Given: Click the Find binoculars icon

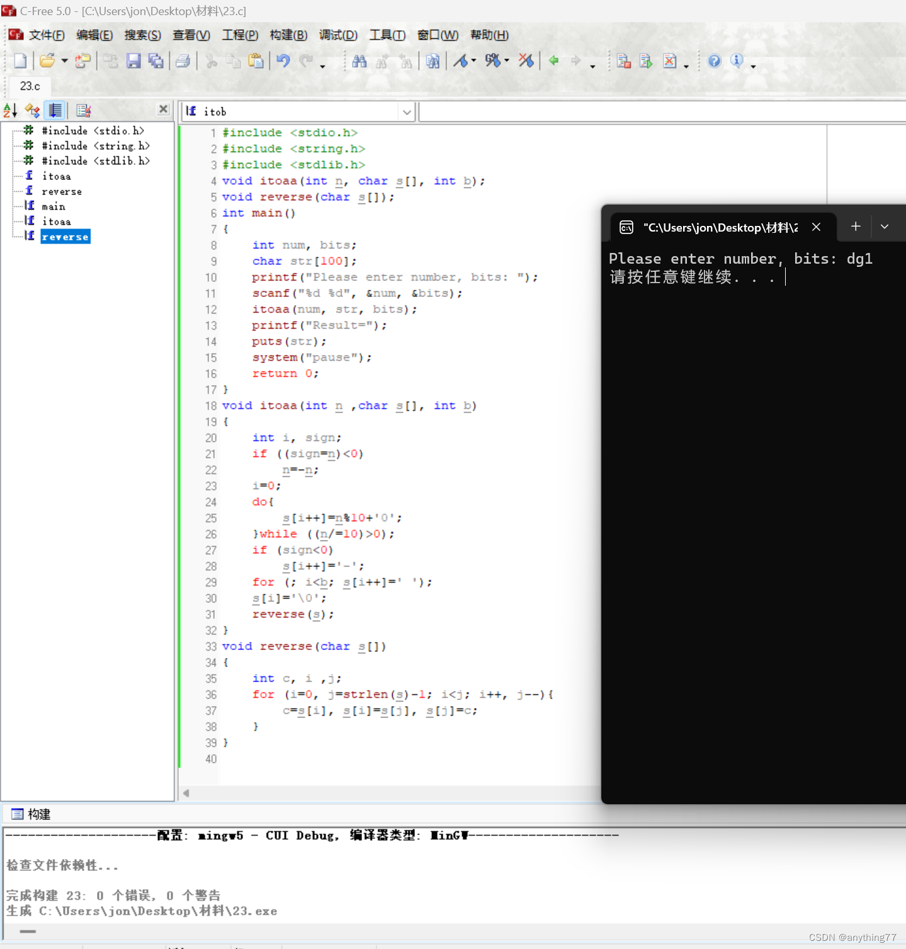Looking at the screenshot, I should coord(360,60).
